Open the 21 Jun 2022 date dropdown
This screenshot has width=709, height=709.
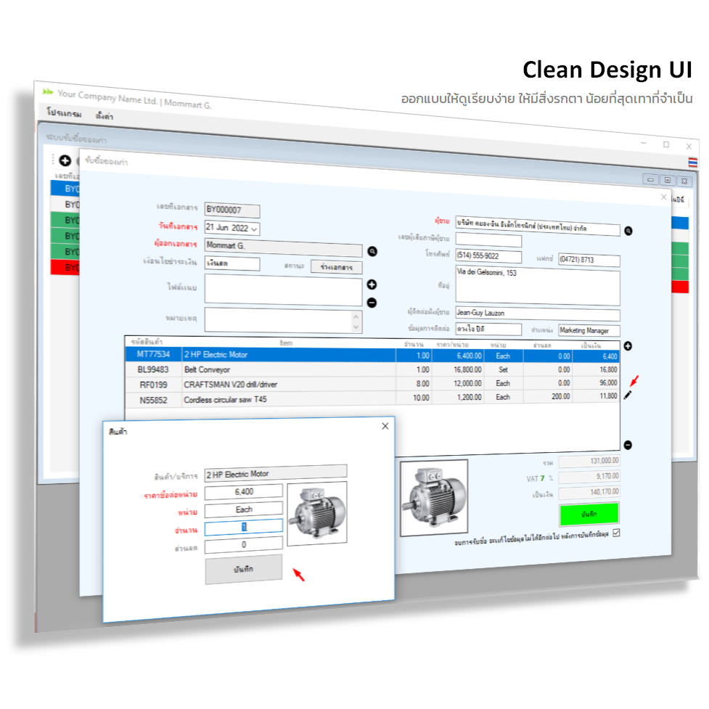253,229
